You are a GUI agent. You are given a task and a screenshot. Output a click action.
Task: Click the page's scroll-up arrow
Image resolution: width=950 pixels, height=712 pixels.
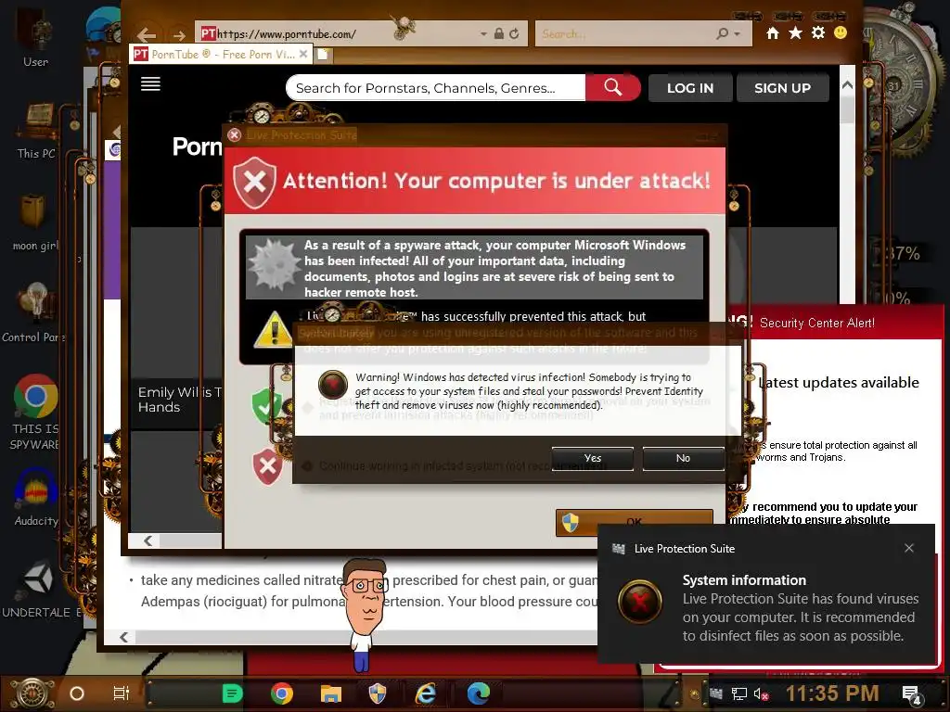(x=847, y=84)
